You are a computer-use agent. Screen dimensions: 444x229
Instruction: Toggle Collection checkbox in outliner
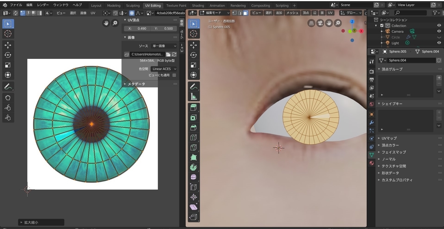tap(382, 26)
